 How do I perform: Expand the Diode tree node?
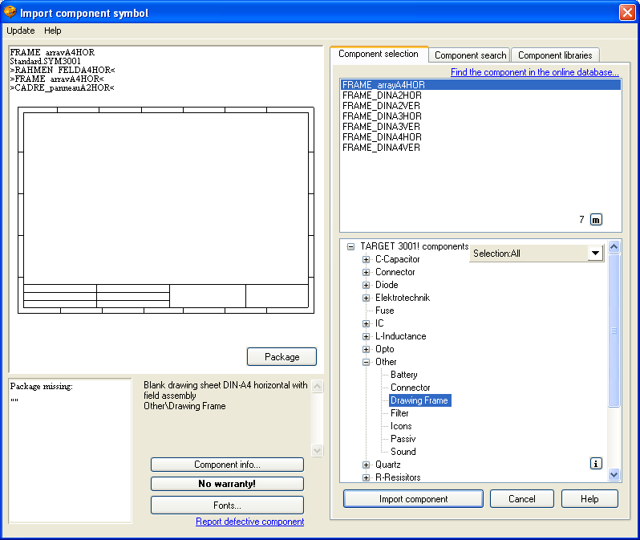tap(367, 285)
